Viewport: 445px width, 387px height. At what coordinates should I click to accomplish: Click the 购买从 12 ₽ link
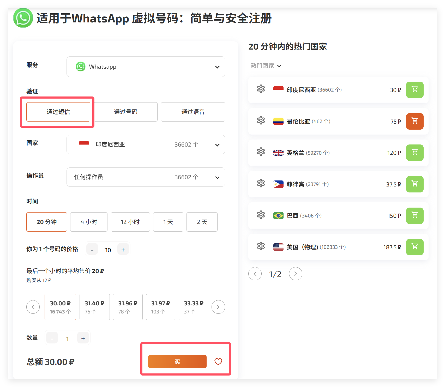pos(39,280)
